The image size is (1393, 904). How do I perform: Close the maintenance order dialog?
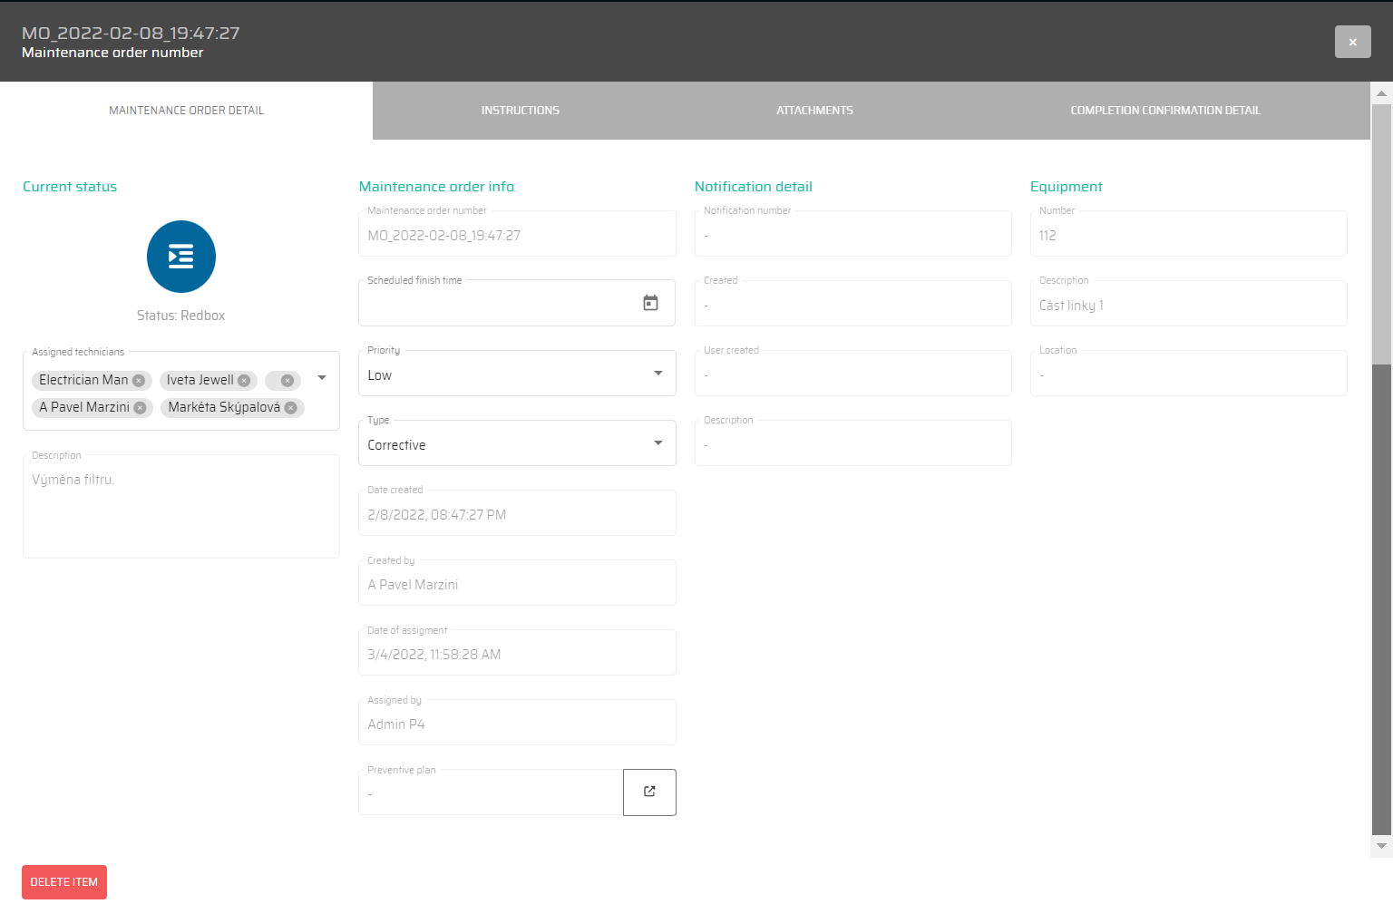pyautogui.click(x=1352, y=42)
